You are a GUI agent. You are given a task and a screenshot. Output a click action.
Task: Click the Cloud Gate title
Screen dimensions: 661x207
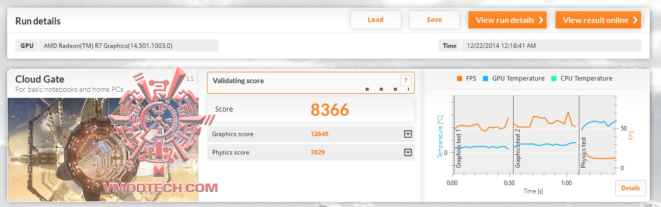40,79
